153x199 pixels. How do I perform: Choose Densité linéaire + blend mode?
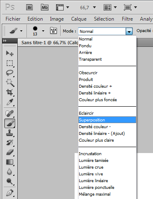[107, 93]
